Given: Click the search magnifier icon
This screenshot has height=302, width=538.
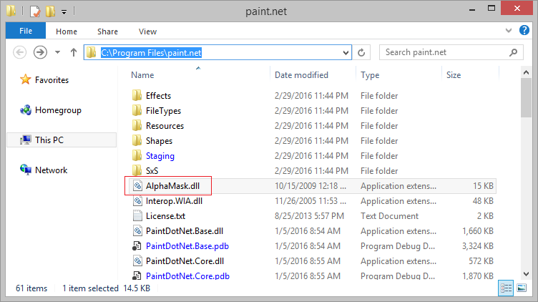Looking at the screenshot, I should tap(513, 52).
